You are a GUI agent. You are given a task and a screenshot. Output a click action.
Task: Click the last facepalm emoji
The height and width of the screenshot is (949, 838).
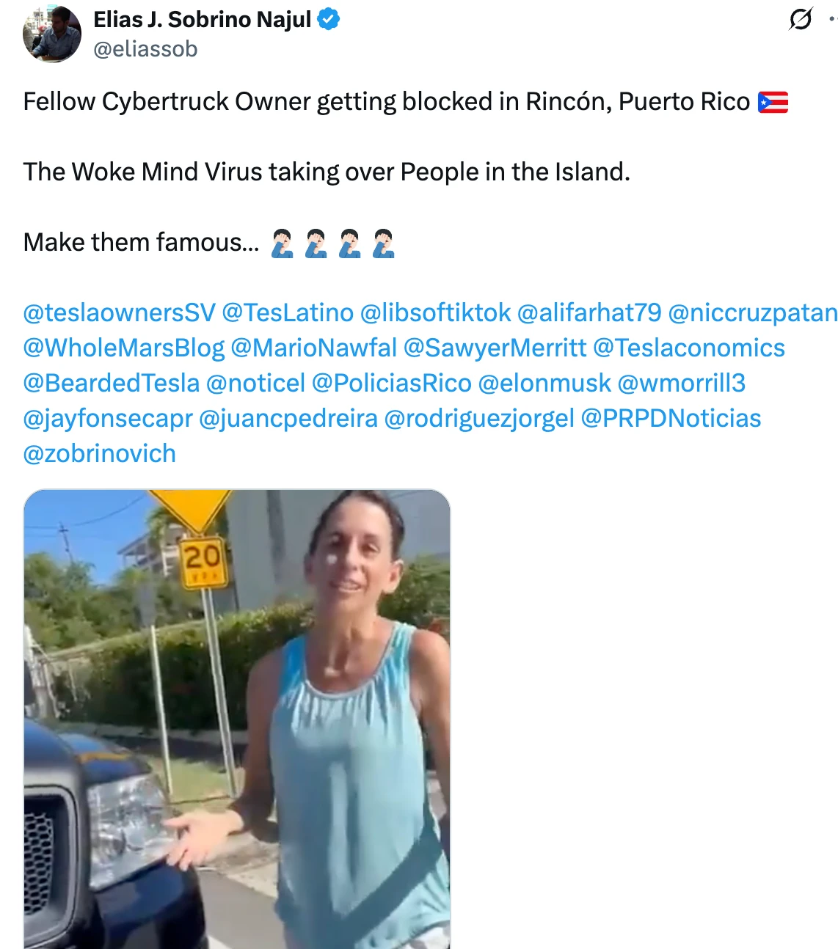point(384,243)
